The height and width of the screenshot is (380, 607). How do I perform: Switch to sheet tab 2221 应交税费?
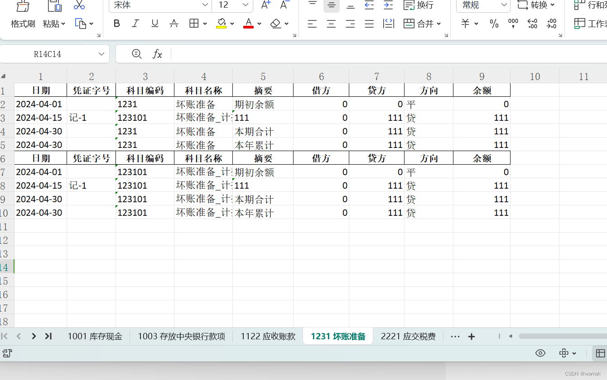[x=408, y=336]
